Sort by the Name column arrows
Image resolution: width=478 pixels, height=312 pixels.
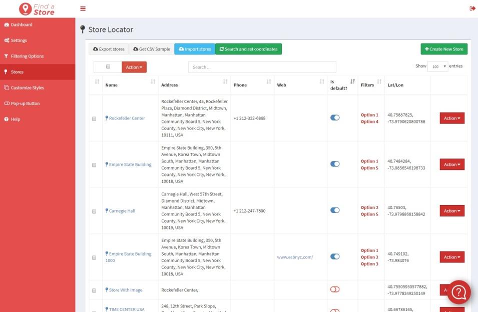pos(153,81)
